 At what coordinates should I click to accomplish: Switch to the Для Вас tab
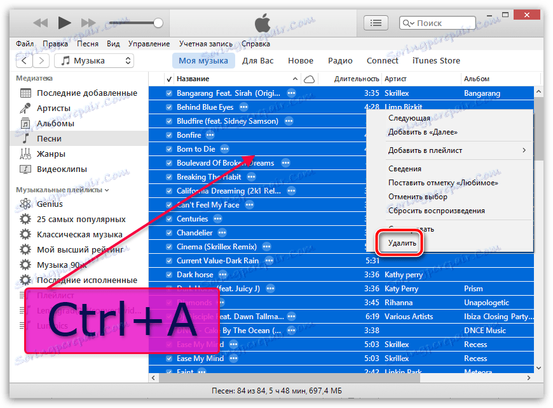point(258,60)
